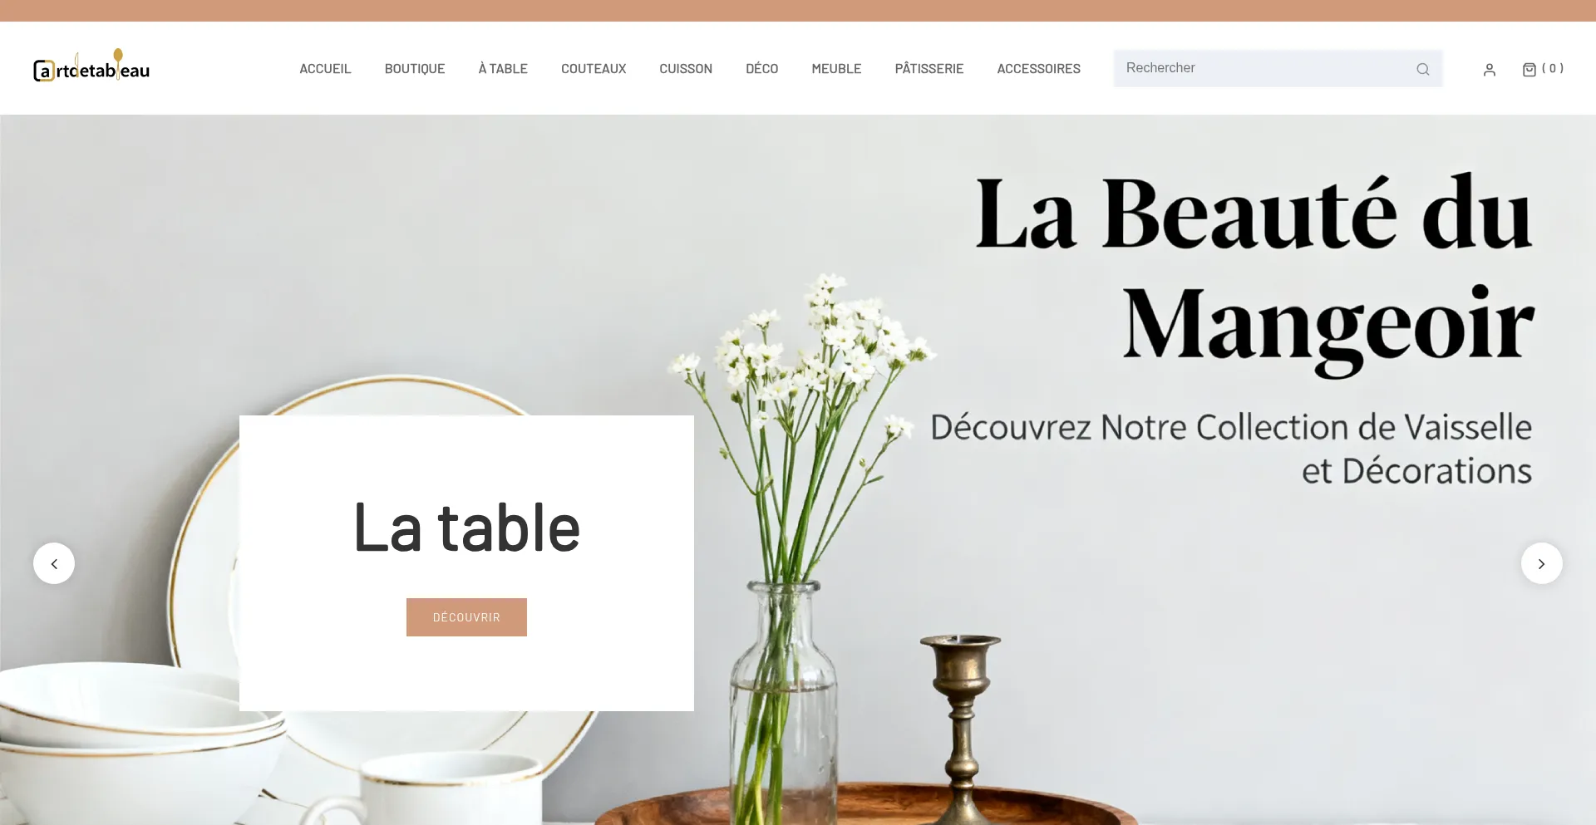The height and width of the screenshot is (825, 1596).
Task: Advance to next slide arrow
Action: coord(1541,563)
